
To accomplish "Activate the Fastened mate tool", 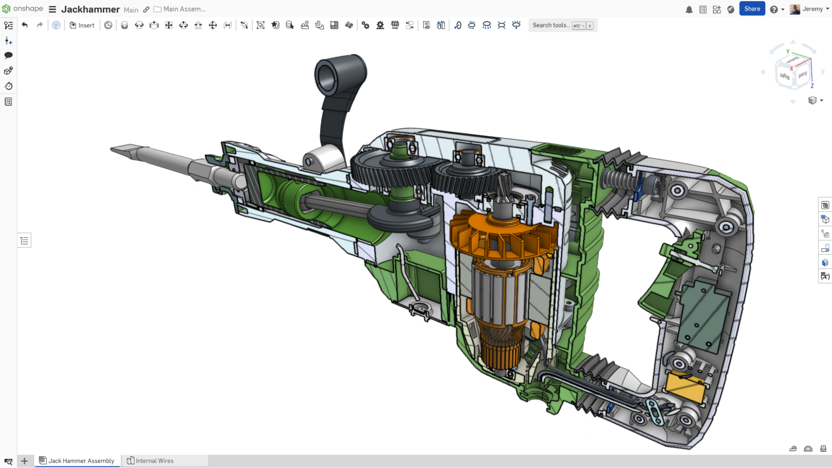I will pyautogui.click(x=124, y=25).
